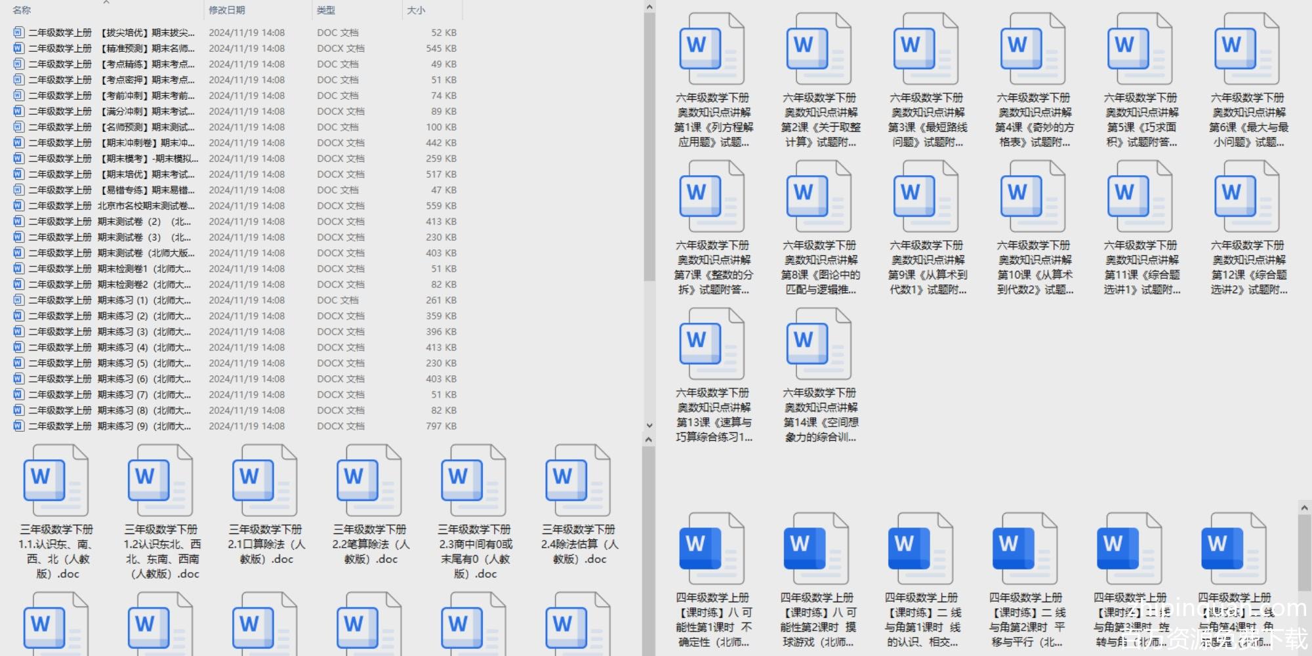Image resolution: width=1312 pixels, height=656 pixels.
Task: Select the file 二年级数学上册【考点密押】期末考点...
Action: coord(112,79)
